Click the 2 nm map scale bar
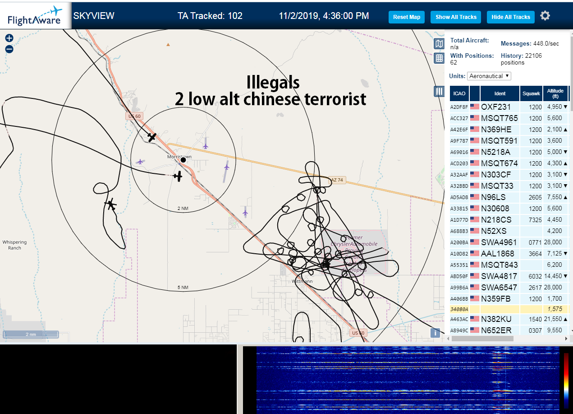Image resolution: width=573 pixels, height=414 pixels. tap(31, 335)
